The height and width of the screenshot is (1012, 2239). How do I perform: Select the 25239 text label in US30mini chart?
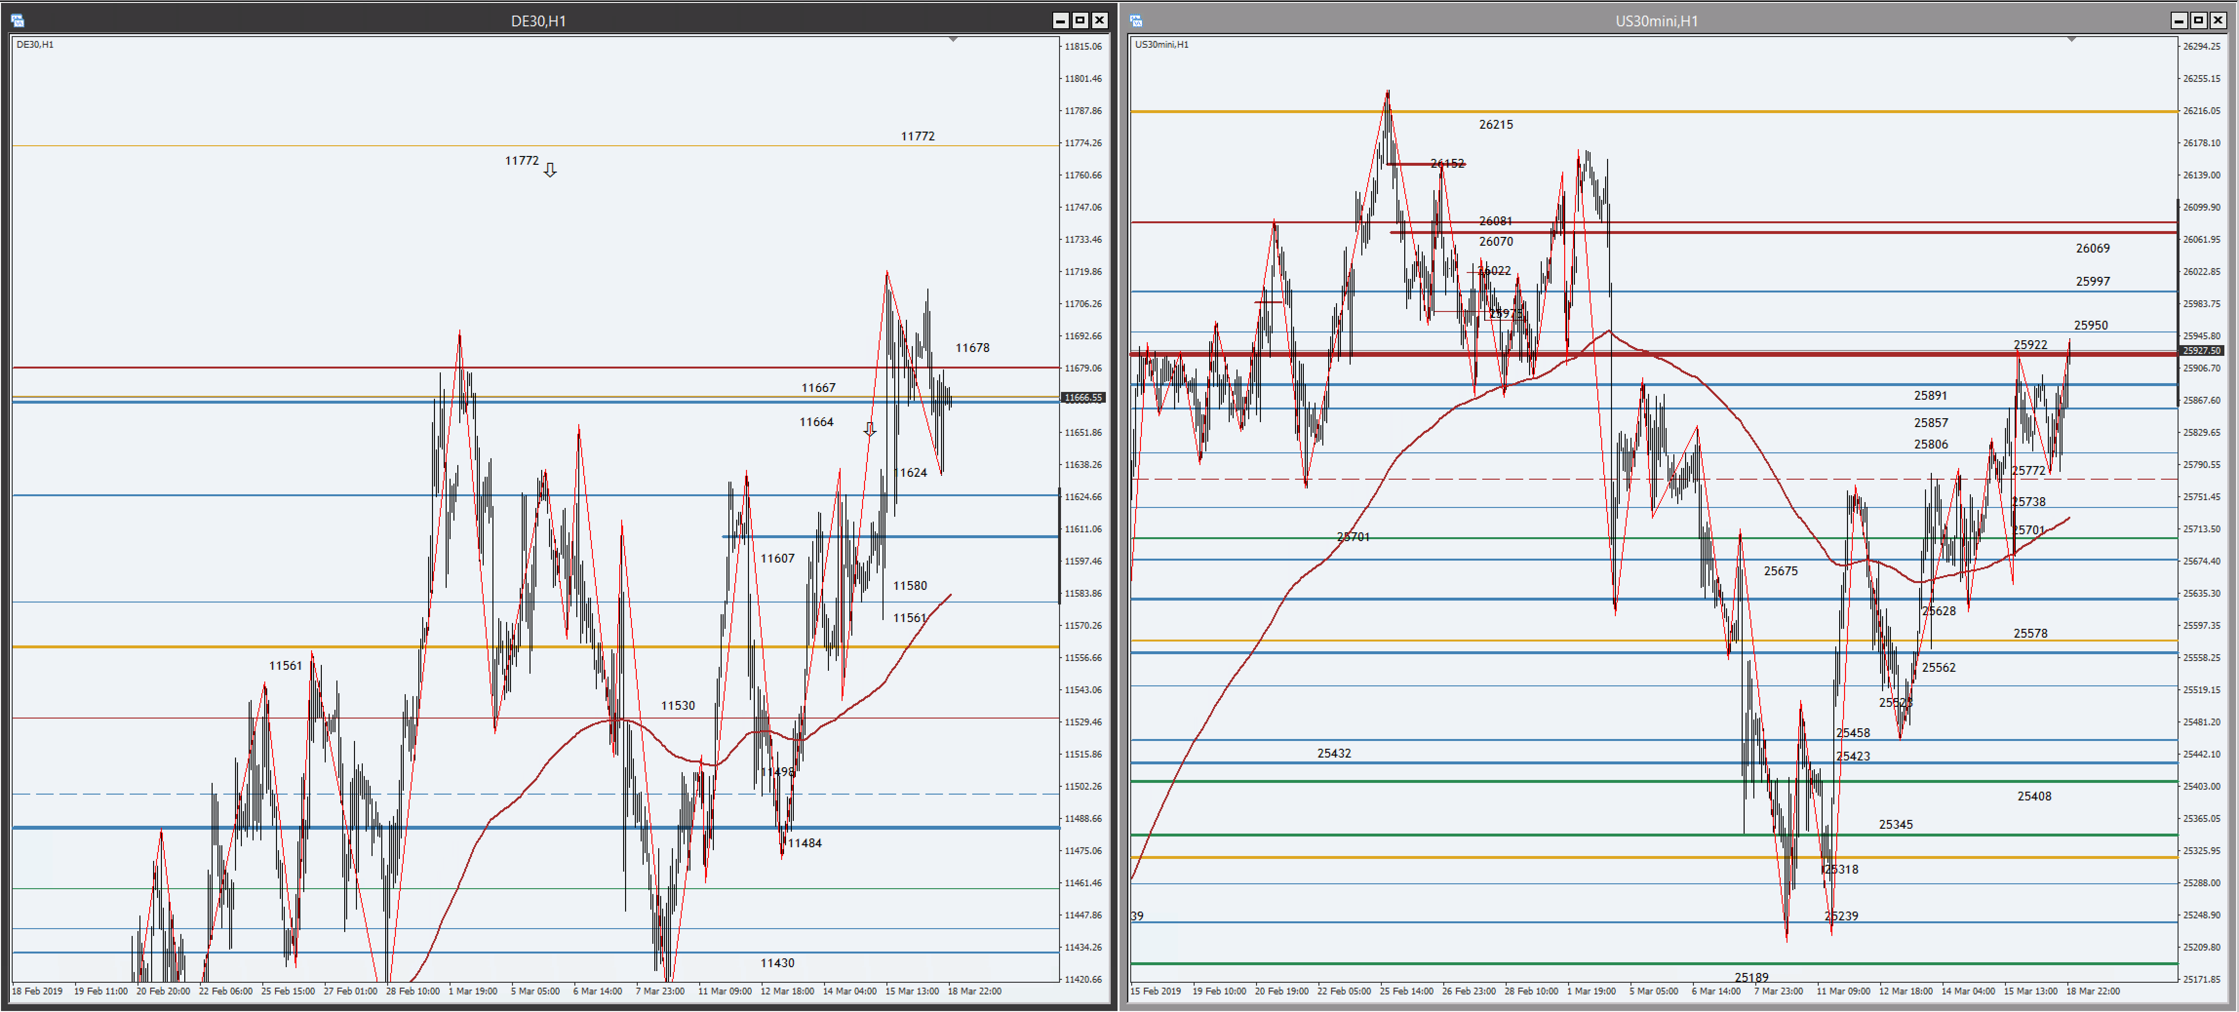[1843, 916]
